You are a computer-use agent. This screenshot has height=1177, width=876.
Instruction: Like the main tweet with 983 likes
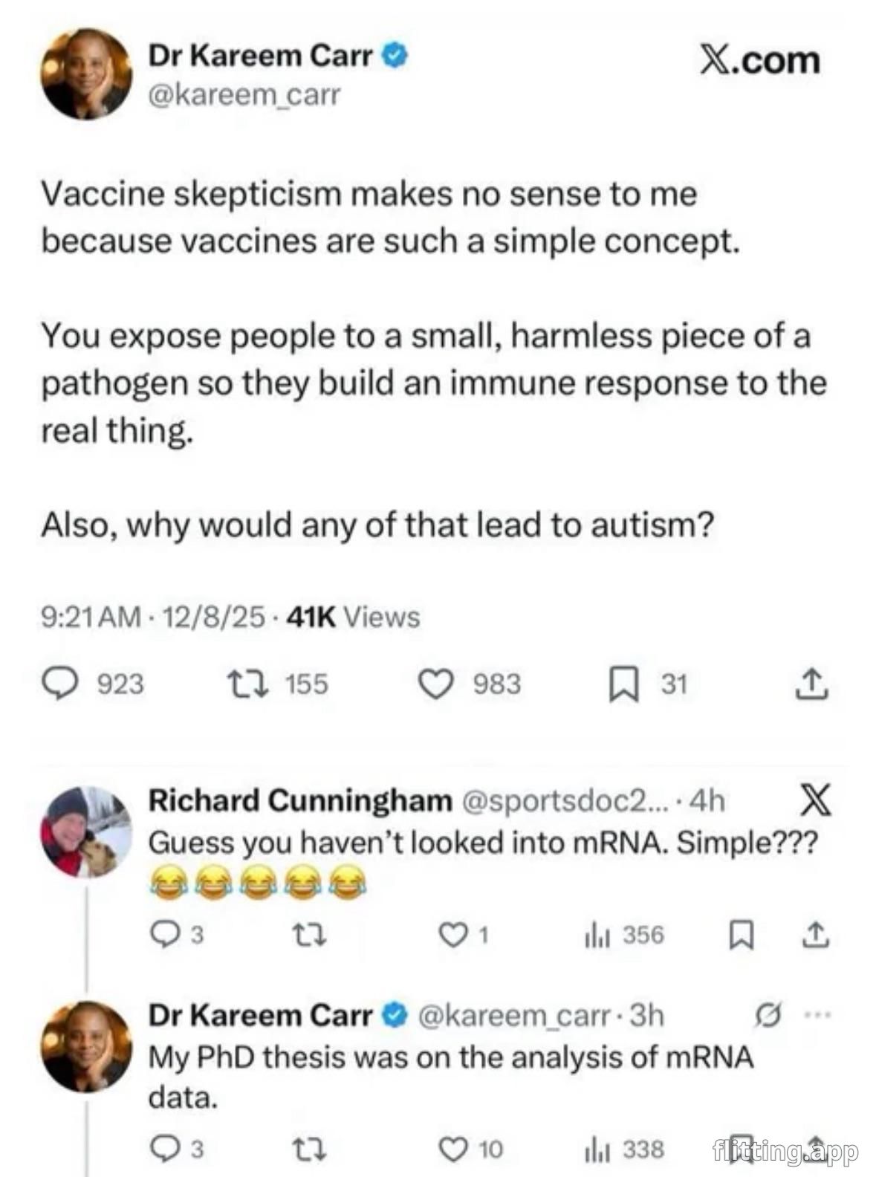click(x=436, y=684)
